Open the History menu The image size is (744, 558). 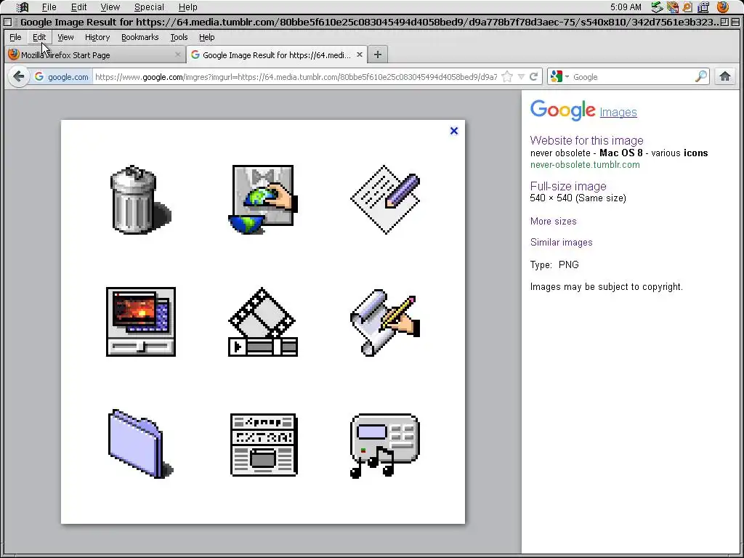point(97,37)
